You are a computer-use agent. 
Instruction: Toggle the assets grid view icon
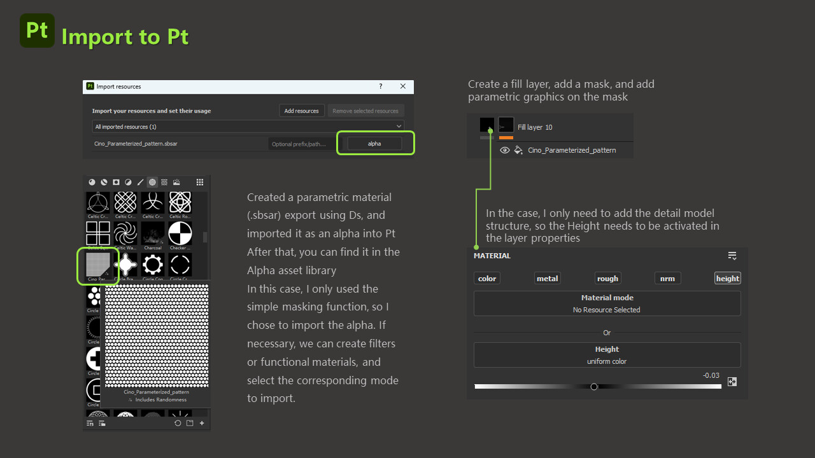click(x=199, y=182)
